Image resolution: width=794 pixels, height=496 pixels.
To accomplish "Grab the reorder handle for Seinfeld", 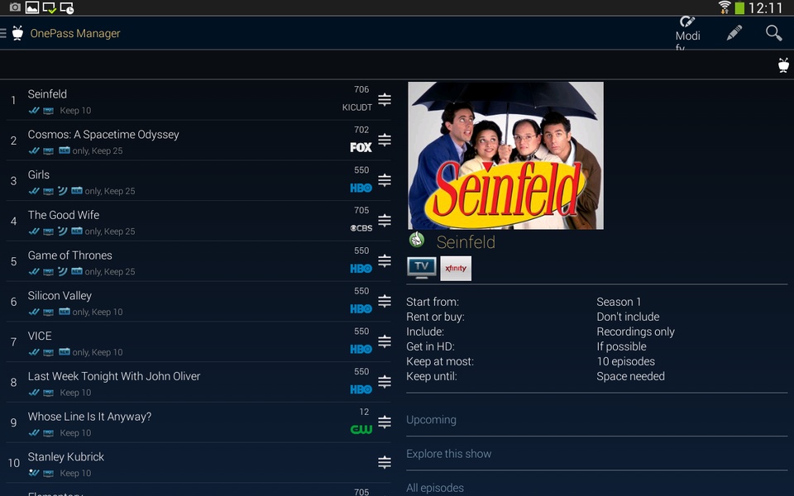I will pyautogui.click(x=385, y=100).
